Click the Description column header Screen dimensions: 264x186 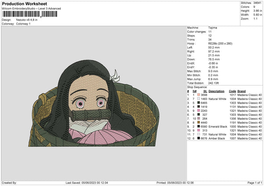(x=216, y=91)
